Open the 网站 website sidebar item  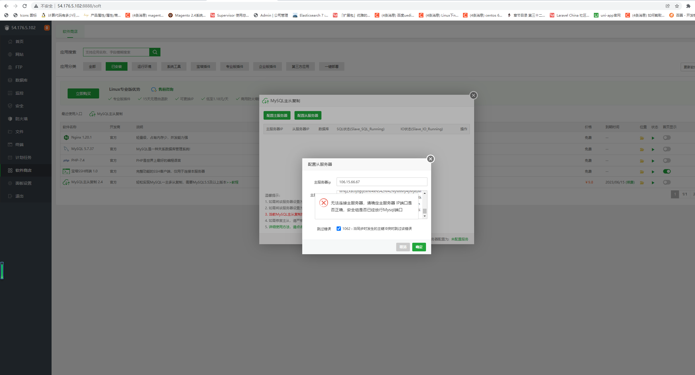point(26,54)
